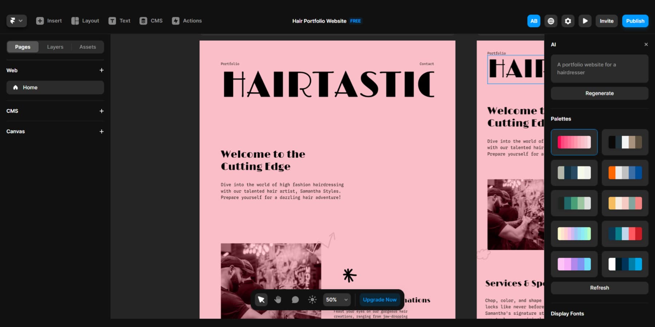This screenshot has width=655, height=327.
Task: Toggle canvas brightness mode
Action: [x=312, y=299]
